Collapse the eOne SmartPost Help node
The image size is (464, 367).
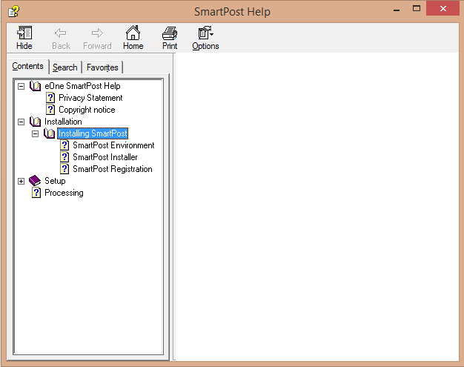pyautogui.click(x=21, y=87)
